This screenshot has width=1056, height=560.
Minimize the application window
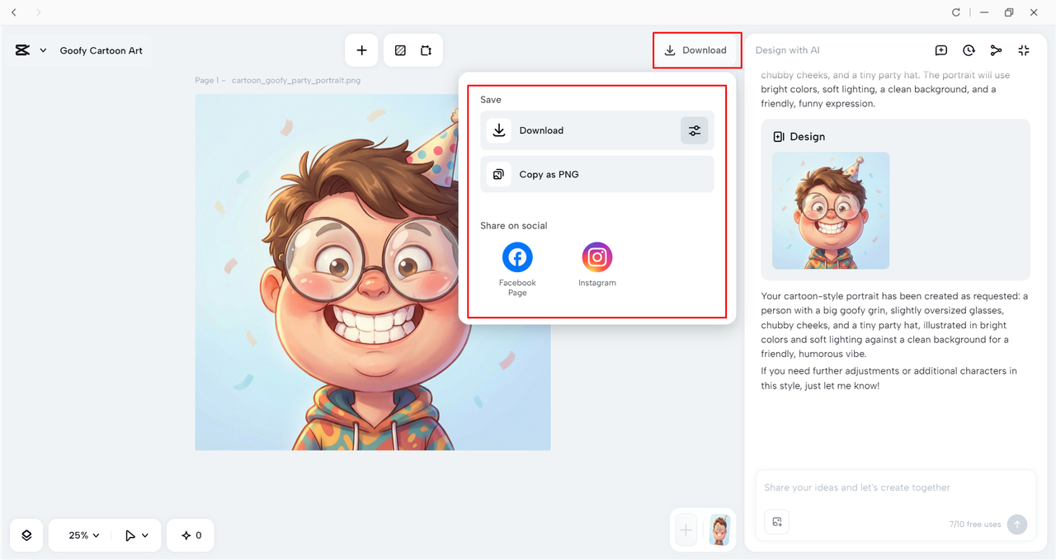tap(984, 12)
